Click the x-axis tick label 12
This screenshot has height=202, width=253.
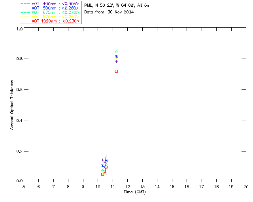(127, 187)
